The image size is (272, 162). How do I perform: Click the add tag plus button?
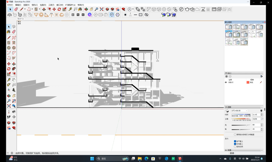click(227, 76)
